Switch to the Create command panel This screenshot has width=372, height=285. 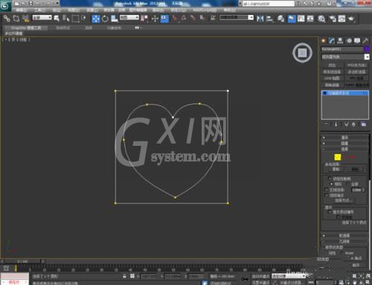(x=324, y=41)
